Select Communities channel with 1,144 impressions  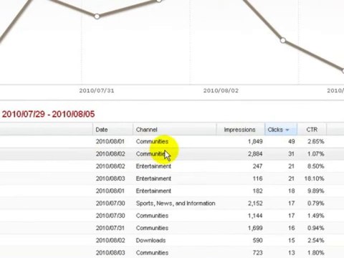[152, 216]
